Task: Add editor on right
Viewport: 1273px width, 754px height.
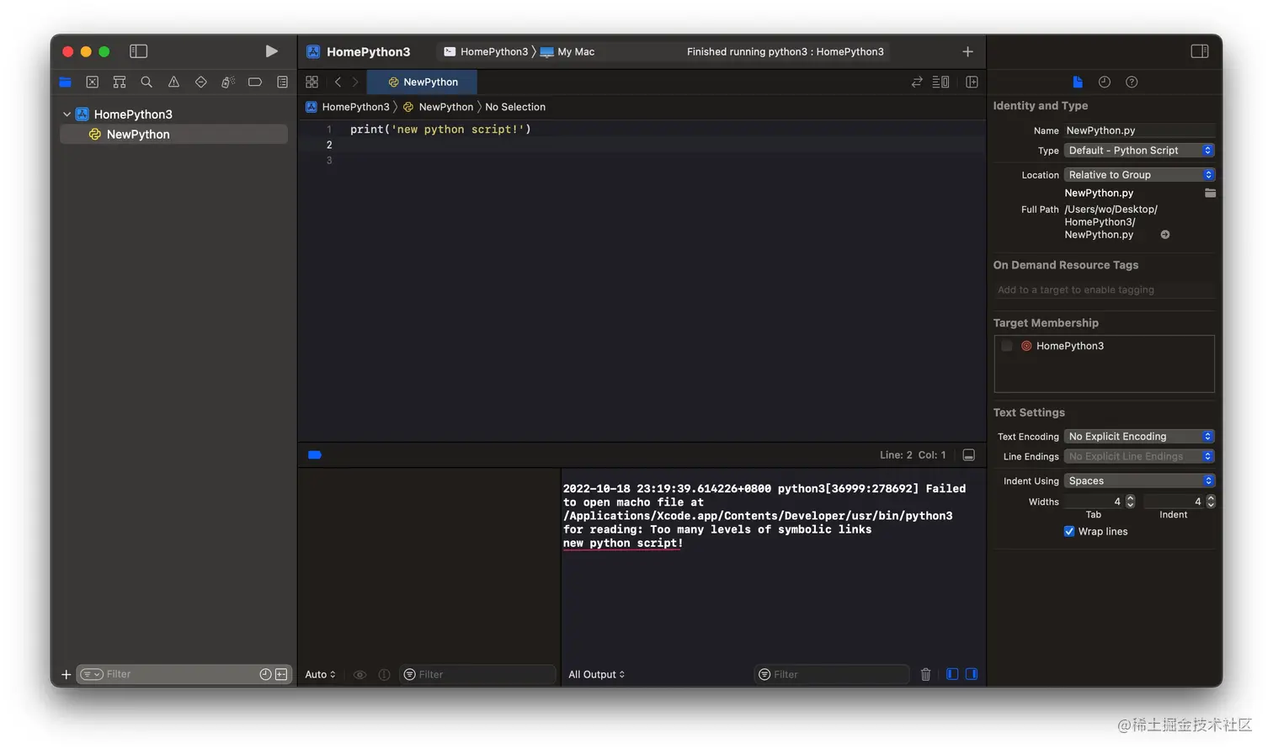Action: (x=972, y=82)
